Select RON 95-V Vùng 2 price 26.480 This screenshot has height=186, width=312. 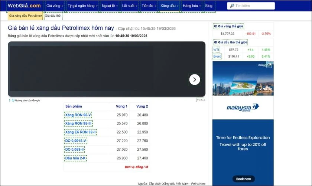(142, 115)
